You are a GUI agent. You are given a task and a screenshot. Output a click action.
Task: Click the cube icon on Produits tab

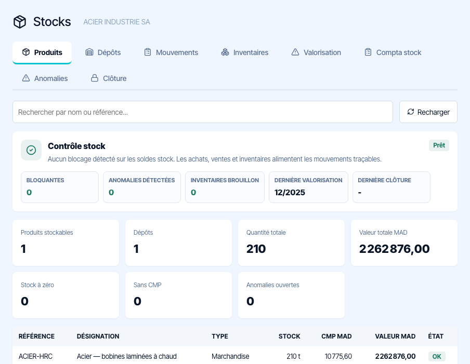pos(26,52)
